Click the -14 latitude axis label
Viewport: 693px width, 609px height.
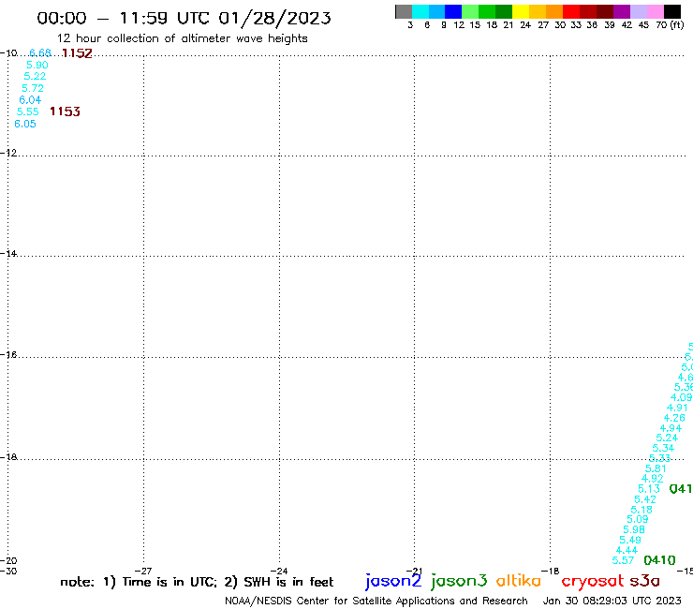[x=8, y=254]
